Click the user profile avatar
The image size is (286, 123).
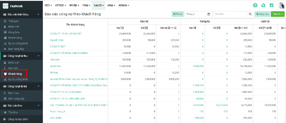pos(281,5)
